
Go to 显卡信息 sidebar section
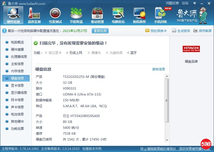(x=17, y=86)
